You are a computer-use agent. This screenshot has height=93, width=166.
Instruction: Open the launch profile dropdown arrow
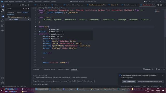coord(154,69)
